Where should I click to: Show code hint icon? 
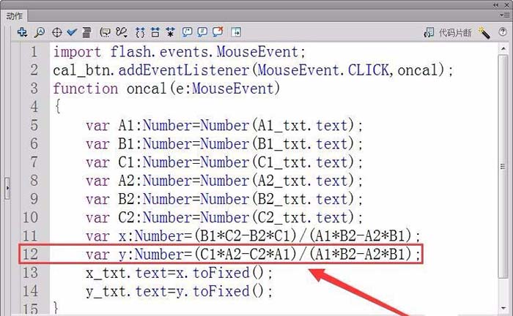(x=105, y=32)
